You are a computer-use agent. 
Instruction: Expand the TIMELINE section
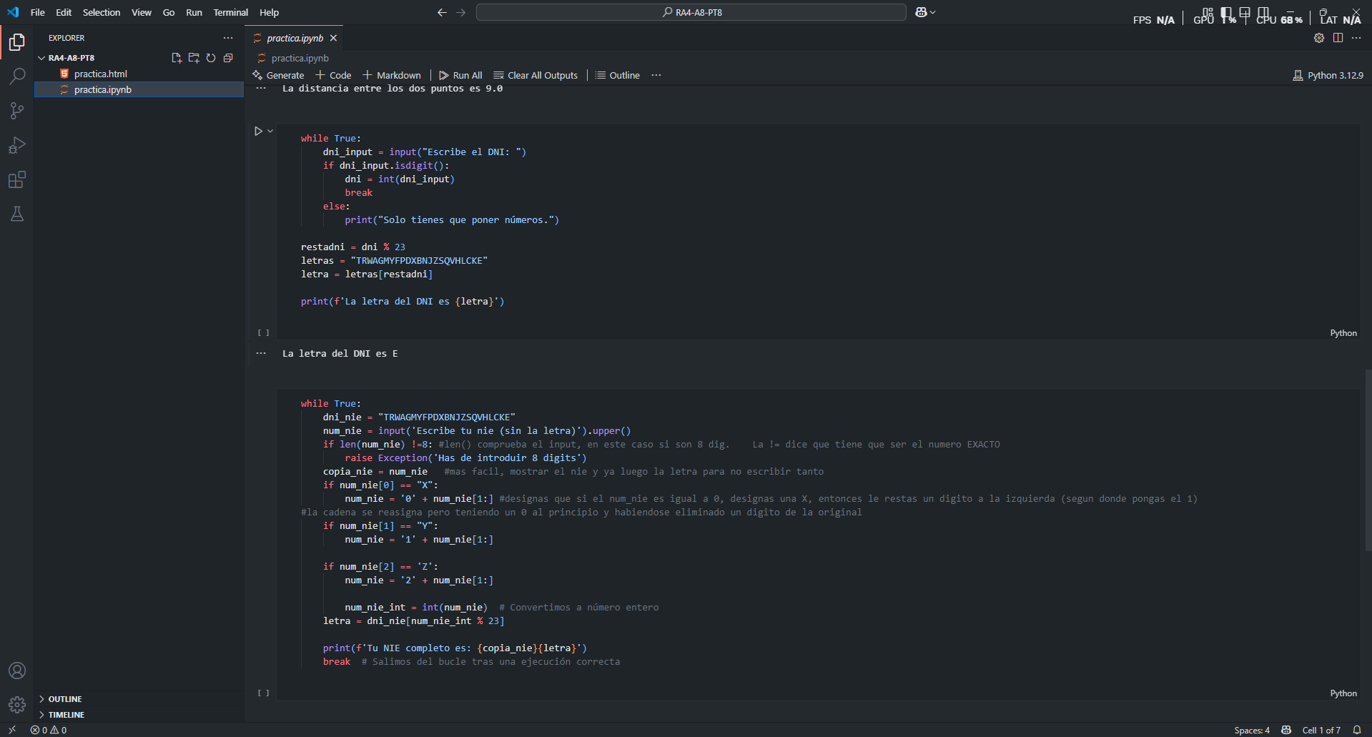(139, 715)
